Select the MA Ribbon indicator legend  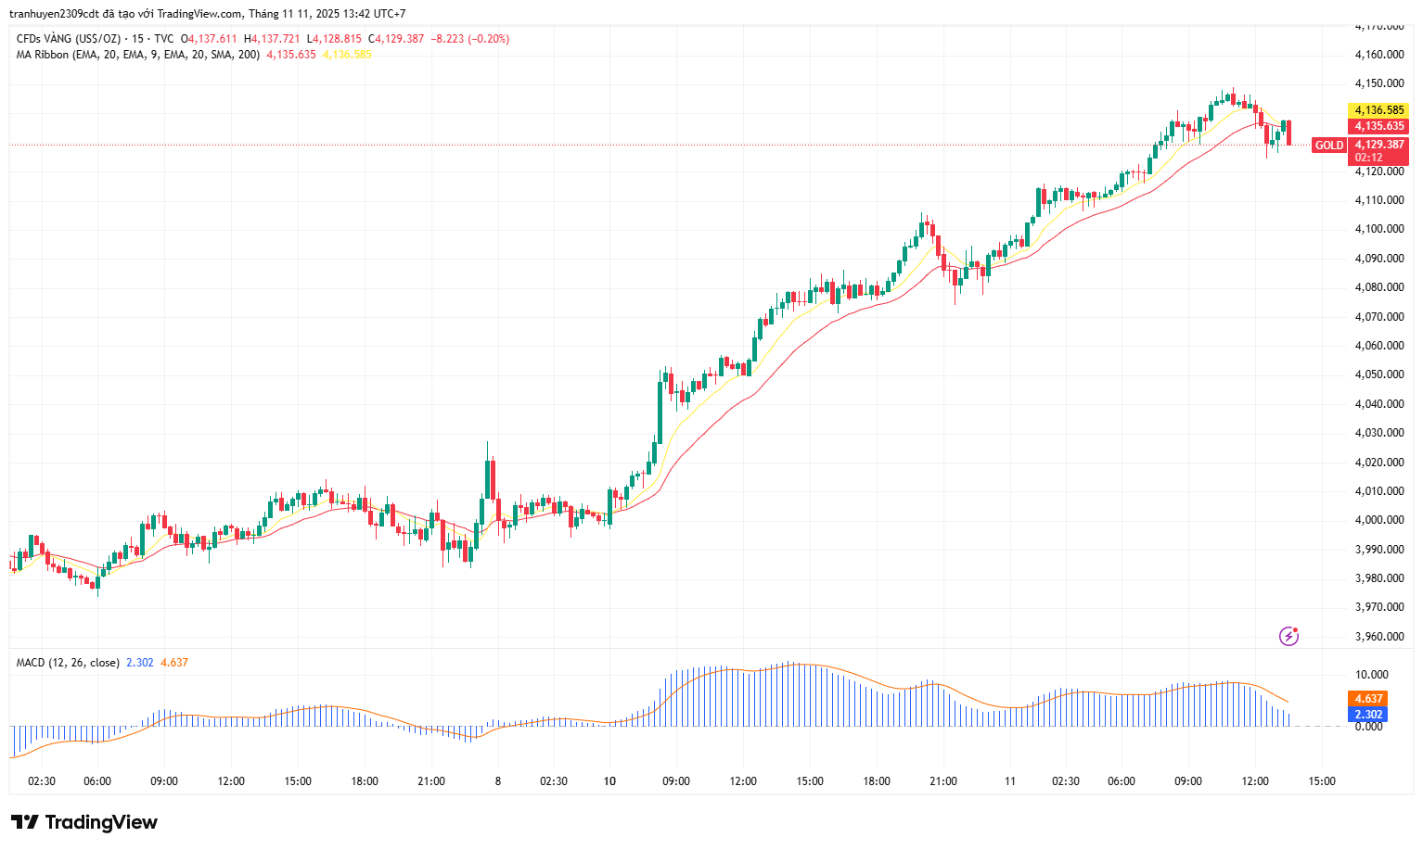(137, 55)
